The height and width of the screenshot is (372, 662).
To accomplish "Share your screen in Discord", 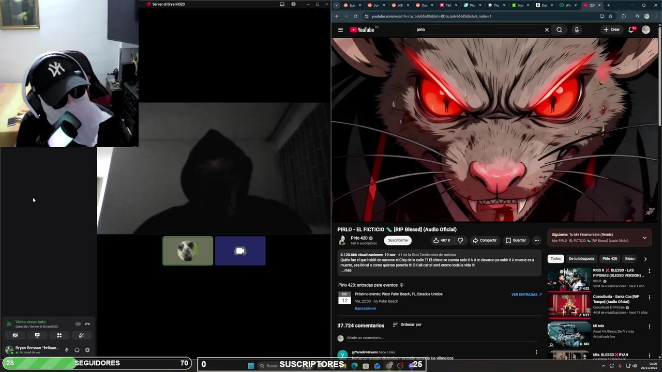I will pyautogui.click(x=37, y=335).
